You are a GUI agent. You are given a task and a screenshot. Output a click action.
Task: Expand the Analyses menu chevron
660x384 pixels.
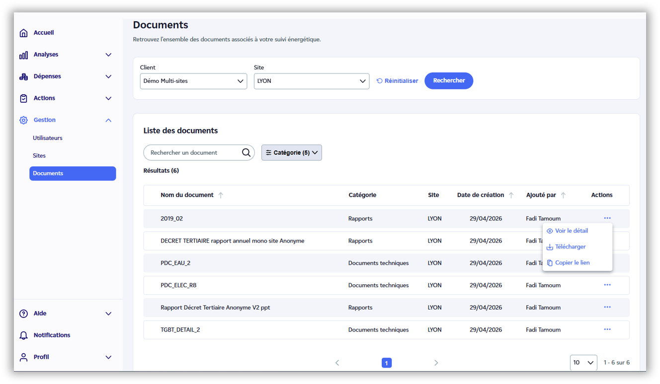pos(108,55)
